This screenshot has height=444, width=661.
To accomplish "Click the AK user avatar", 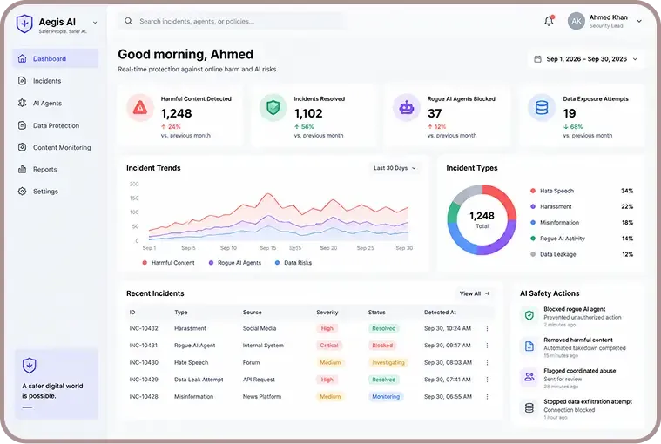I will point(577,21).
